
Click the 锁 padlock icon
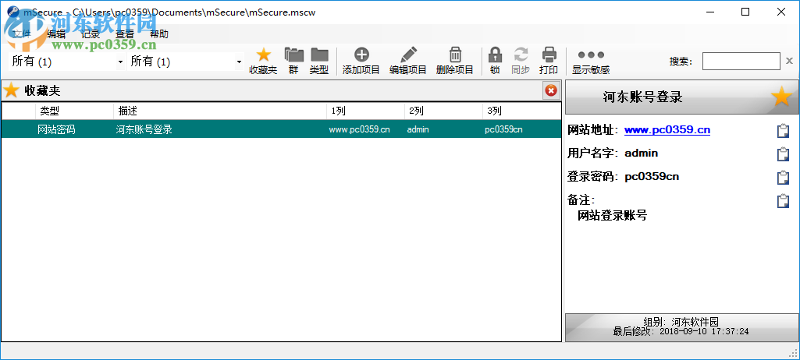(495, 55)
